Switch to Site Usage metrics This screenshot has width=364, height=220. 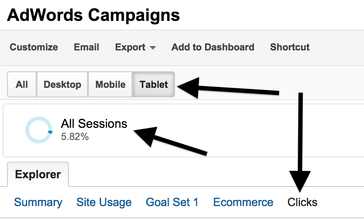pos(104,202)
